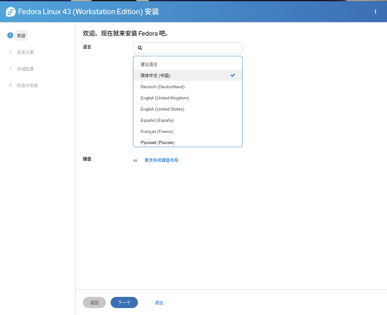This screenshot has height=315, width=387.
Task: Go to 存储配置 step in sidebar
Action: click(x=25, y=69)
